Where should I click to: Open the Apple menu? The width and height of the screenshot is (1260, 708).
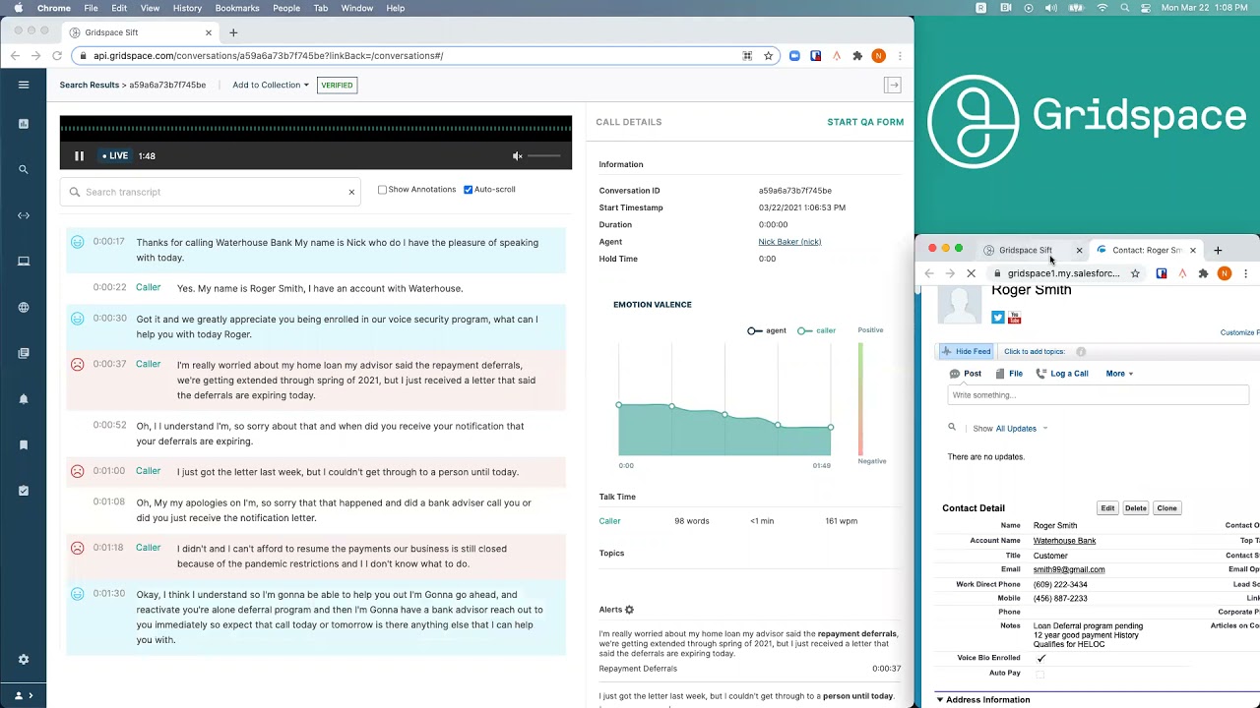coord(19,8)
